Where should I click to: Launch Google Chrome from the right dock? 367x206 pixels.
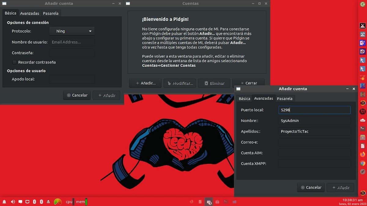coord(363,163)
